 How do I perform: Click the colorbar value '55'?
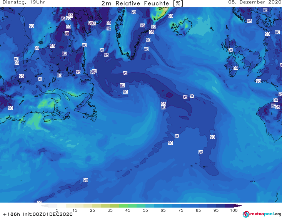(x=145, y=210)
